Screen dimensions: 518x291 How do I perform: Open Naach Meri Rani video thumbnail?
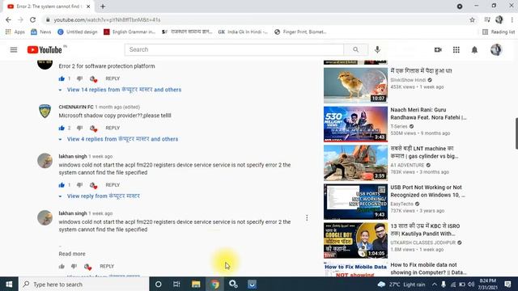point(355,124)
